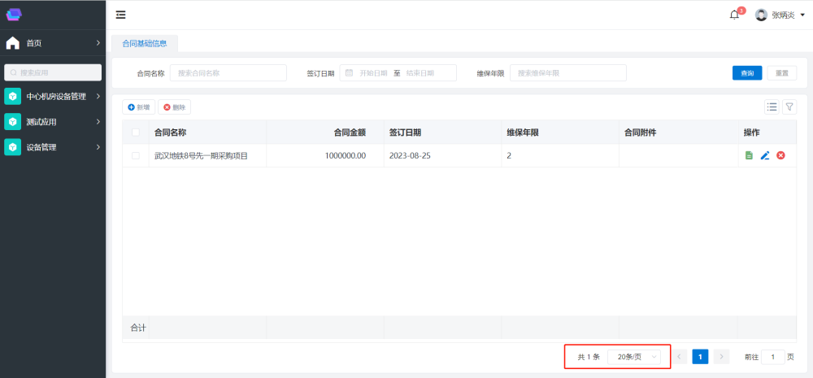Click the app logo in the sidebar
The width and height of the screenshot is (813, 378).
(14, 15)
